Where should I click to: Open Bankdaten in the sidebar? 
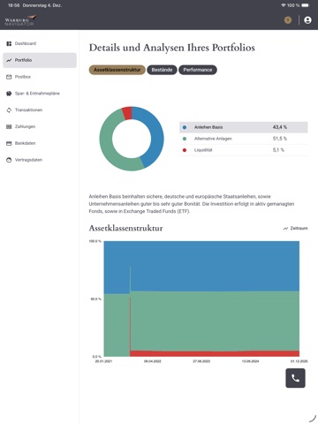click(40, 143)
